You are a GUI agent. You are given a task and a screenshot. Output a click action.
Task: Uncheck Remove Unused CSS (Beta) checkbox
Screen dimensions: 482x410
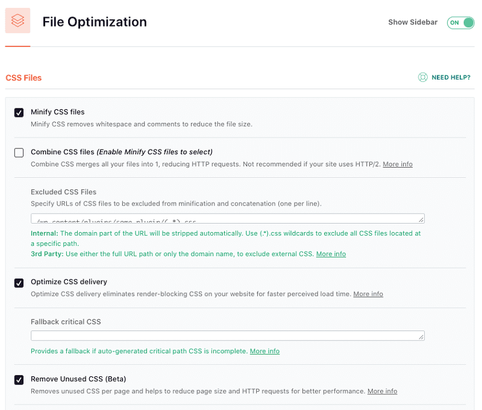19,380
